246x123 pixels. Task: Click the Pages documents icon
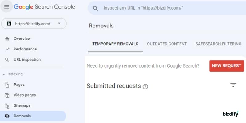point(7,85)
